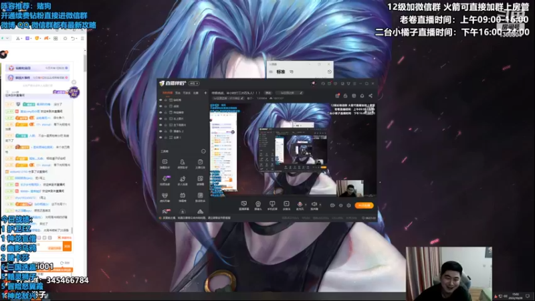The image size is (535, 301).
Task: Open the gift icon with the red dot
Action: coord(337,96)
